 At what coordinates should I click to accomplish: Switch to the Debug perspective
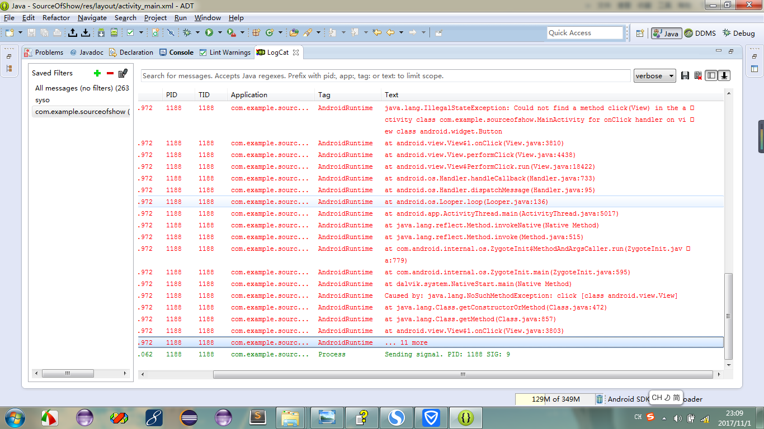[x=739, y=33]
